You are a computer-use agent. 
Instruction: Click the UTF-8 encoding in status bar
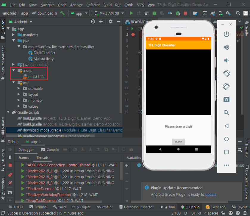[196, 213]
